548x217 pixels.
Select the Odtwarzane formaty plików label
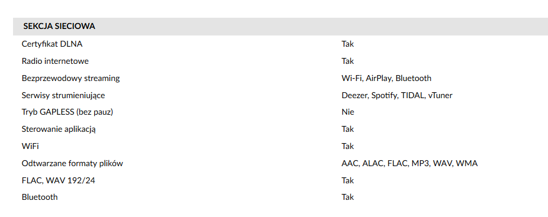(x=72, y=163)
